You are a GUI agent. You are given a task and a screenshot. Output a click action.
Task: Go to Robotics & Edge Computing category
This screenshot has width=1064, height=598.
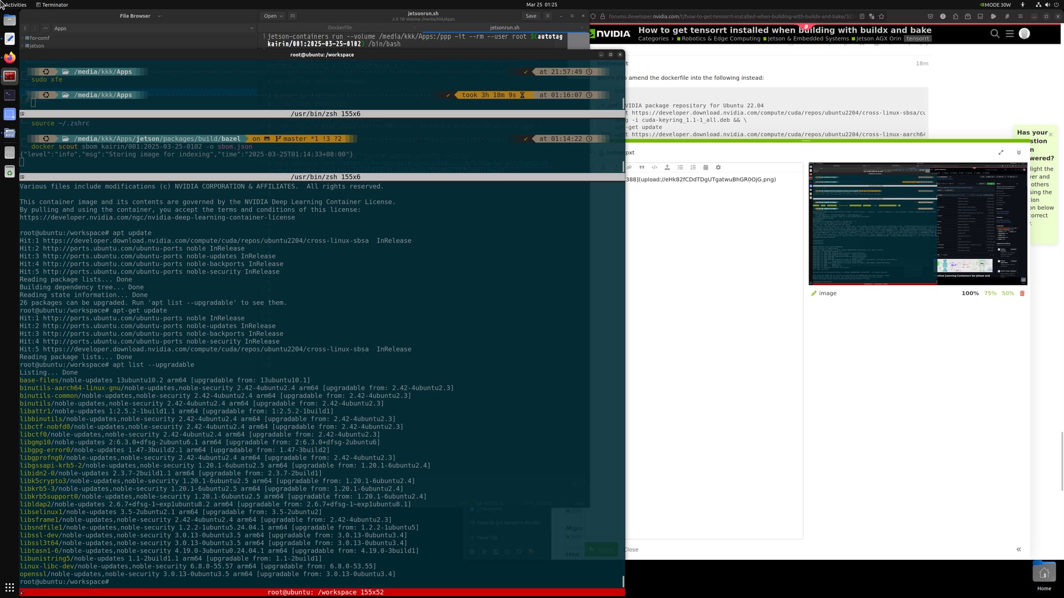click(719, 39)
